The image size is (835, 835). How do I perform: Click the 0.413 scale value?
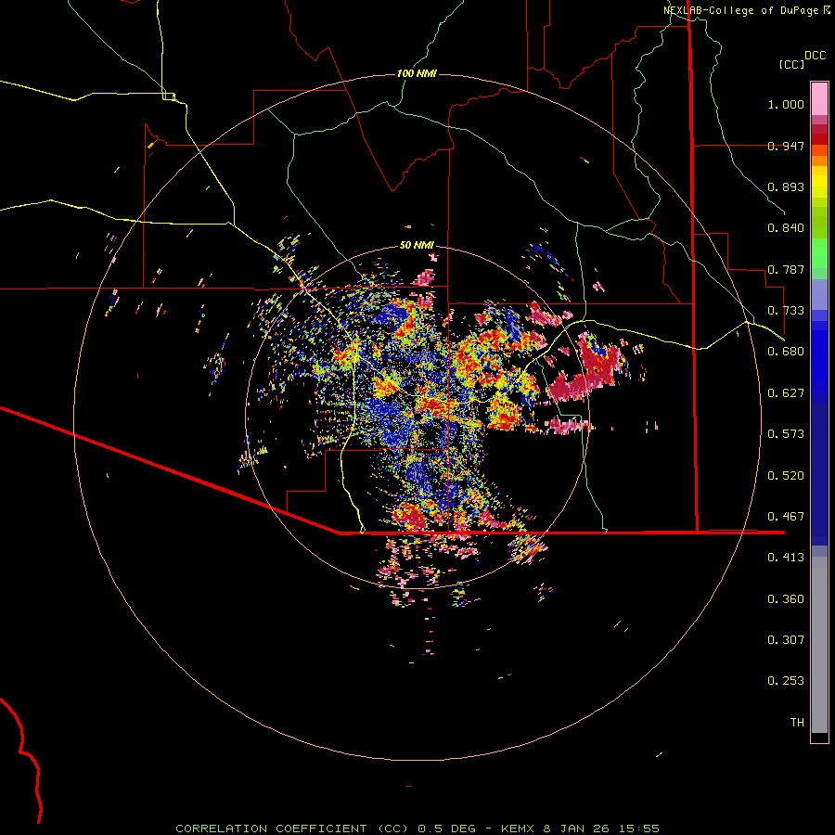[x=786, y=558]
